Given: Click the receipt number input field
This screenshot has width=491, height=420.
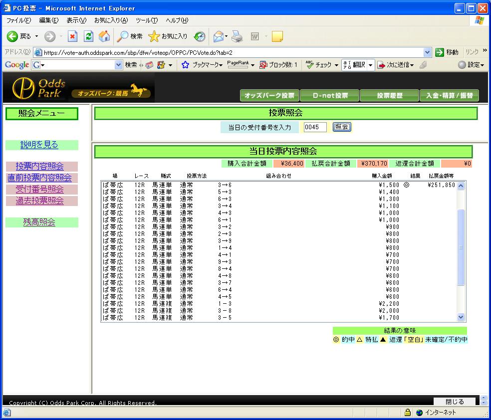Looking at the screenshot, I should pos(315,127).
